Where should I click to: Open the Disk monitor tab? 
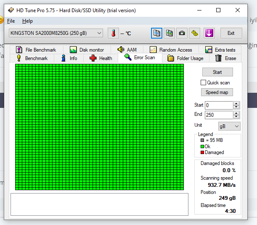87,50
